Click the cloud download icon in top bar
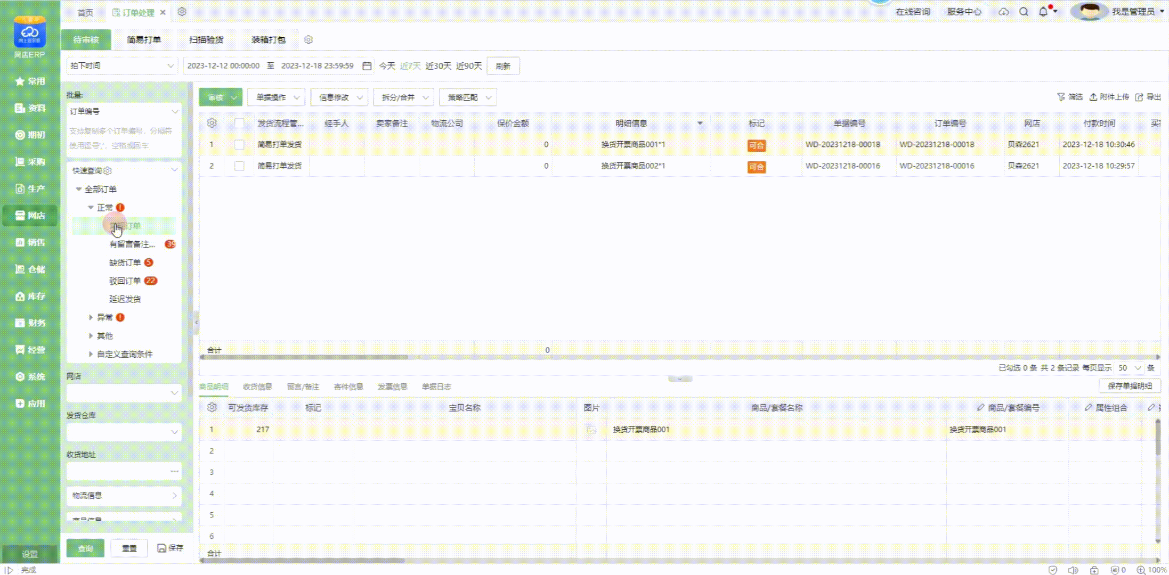The image size is (1169, 575). pyautogui.click(x=1003, y=12)
